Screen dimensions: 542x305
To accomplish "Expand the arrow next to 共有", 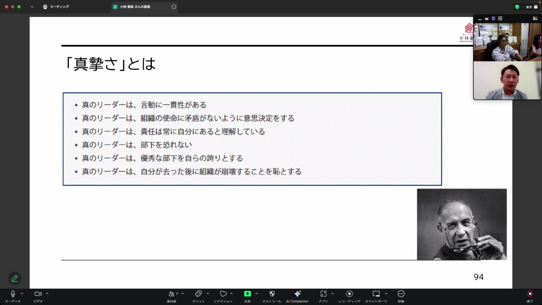I will (x=257, y=293).
